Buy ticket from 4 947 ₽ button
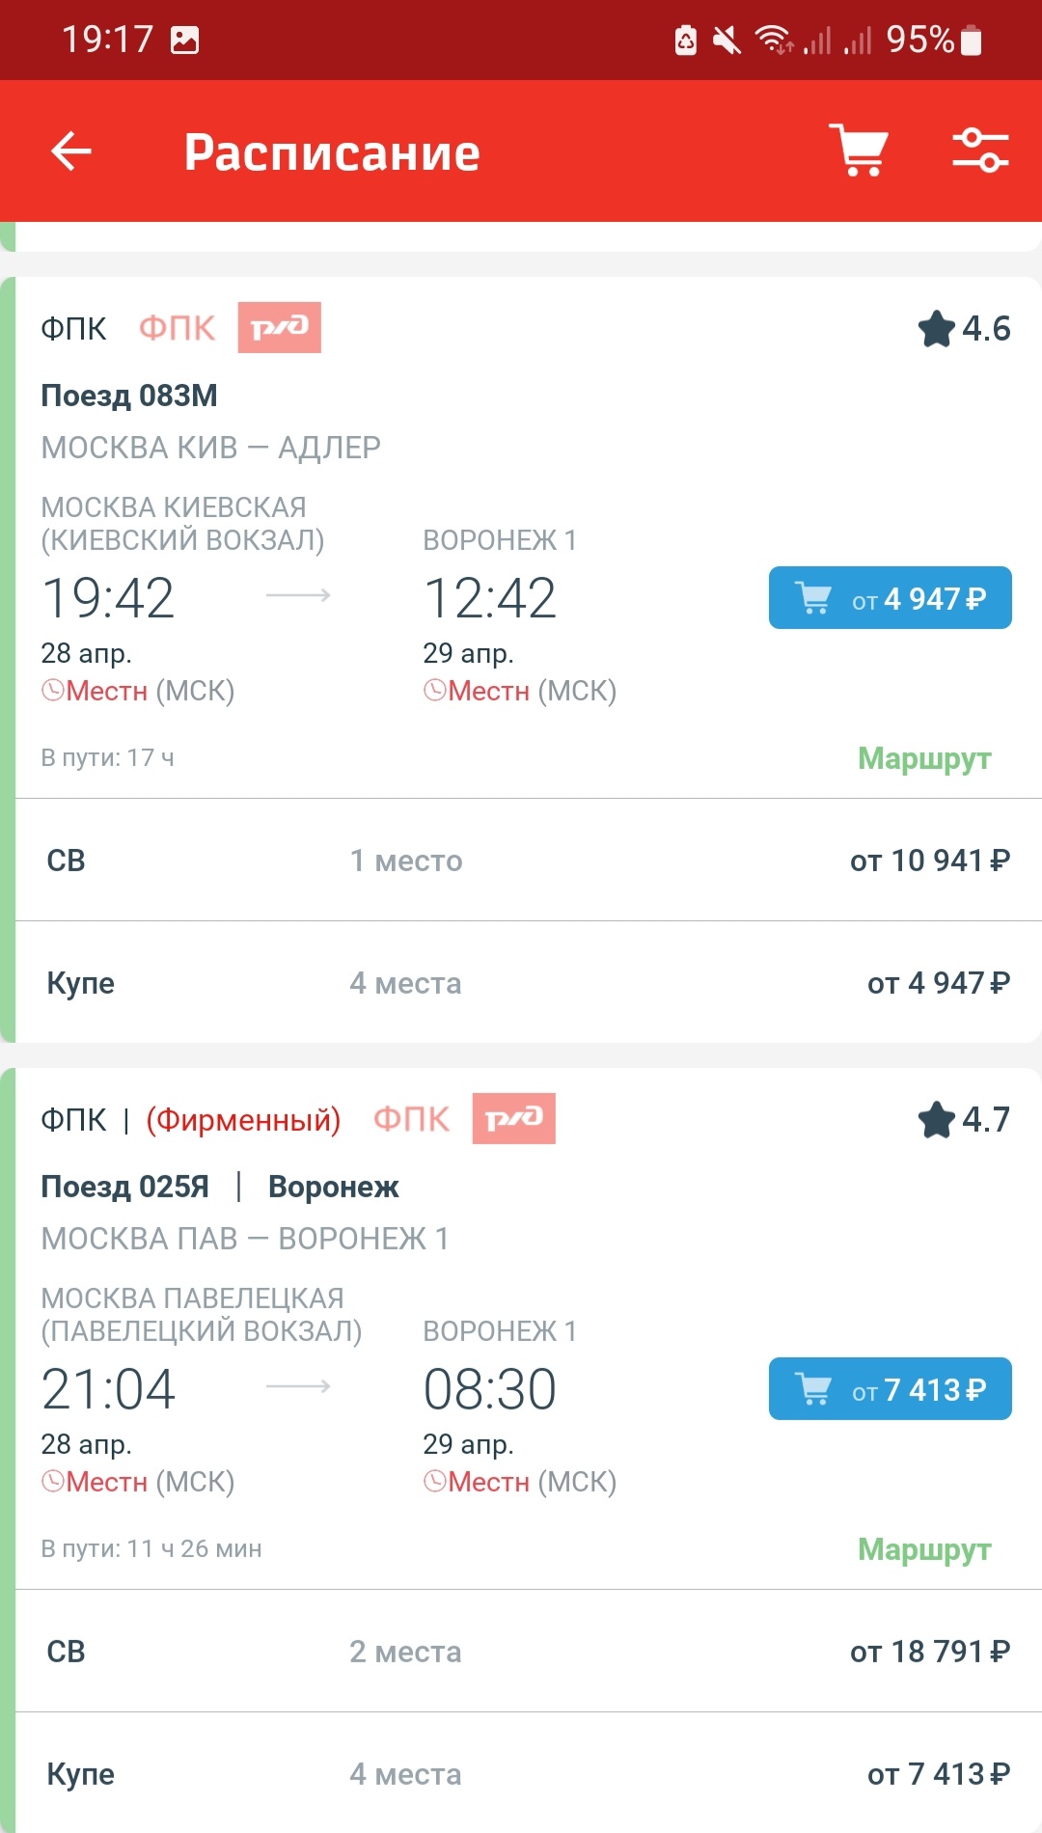The image size is (1042, 1833). tap(890, 598)
